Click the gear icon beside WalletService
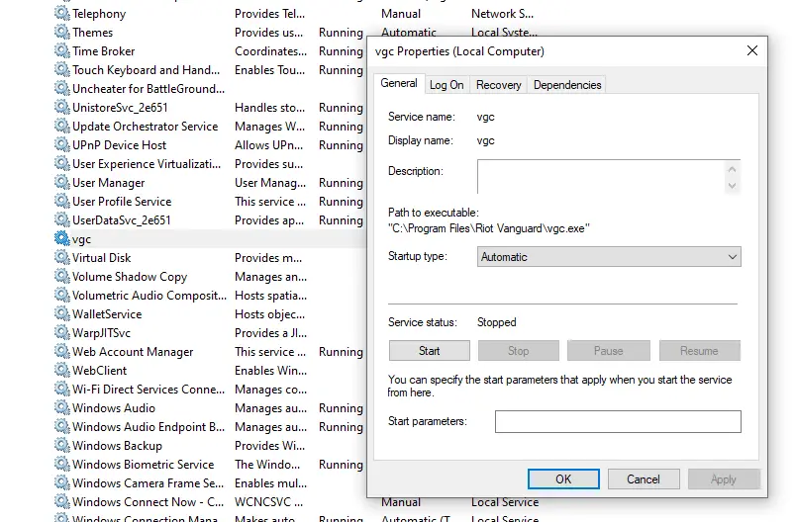Viewport: 795px width, 522px height. click(x=61, y=314)
